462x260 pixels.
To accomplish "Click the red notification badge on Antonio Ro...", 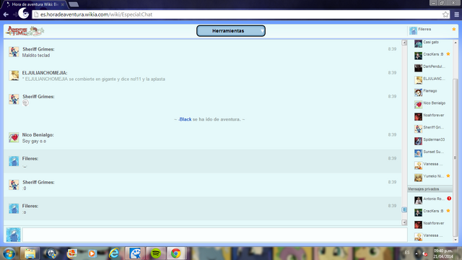I will point(449,199).
